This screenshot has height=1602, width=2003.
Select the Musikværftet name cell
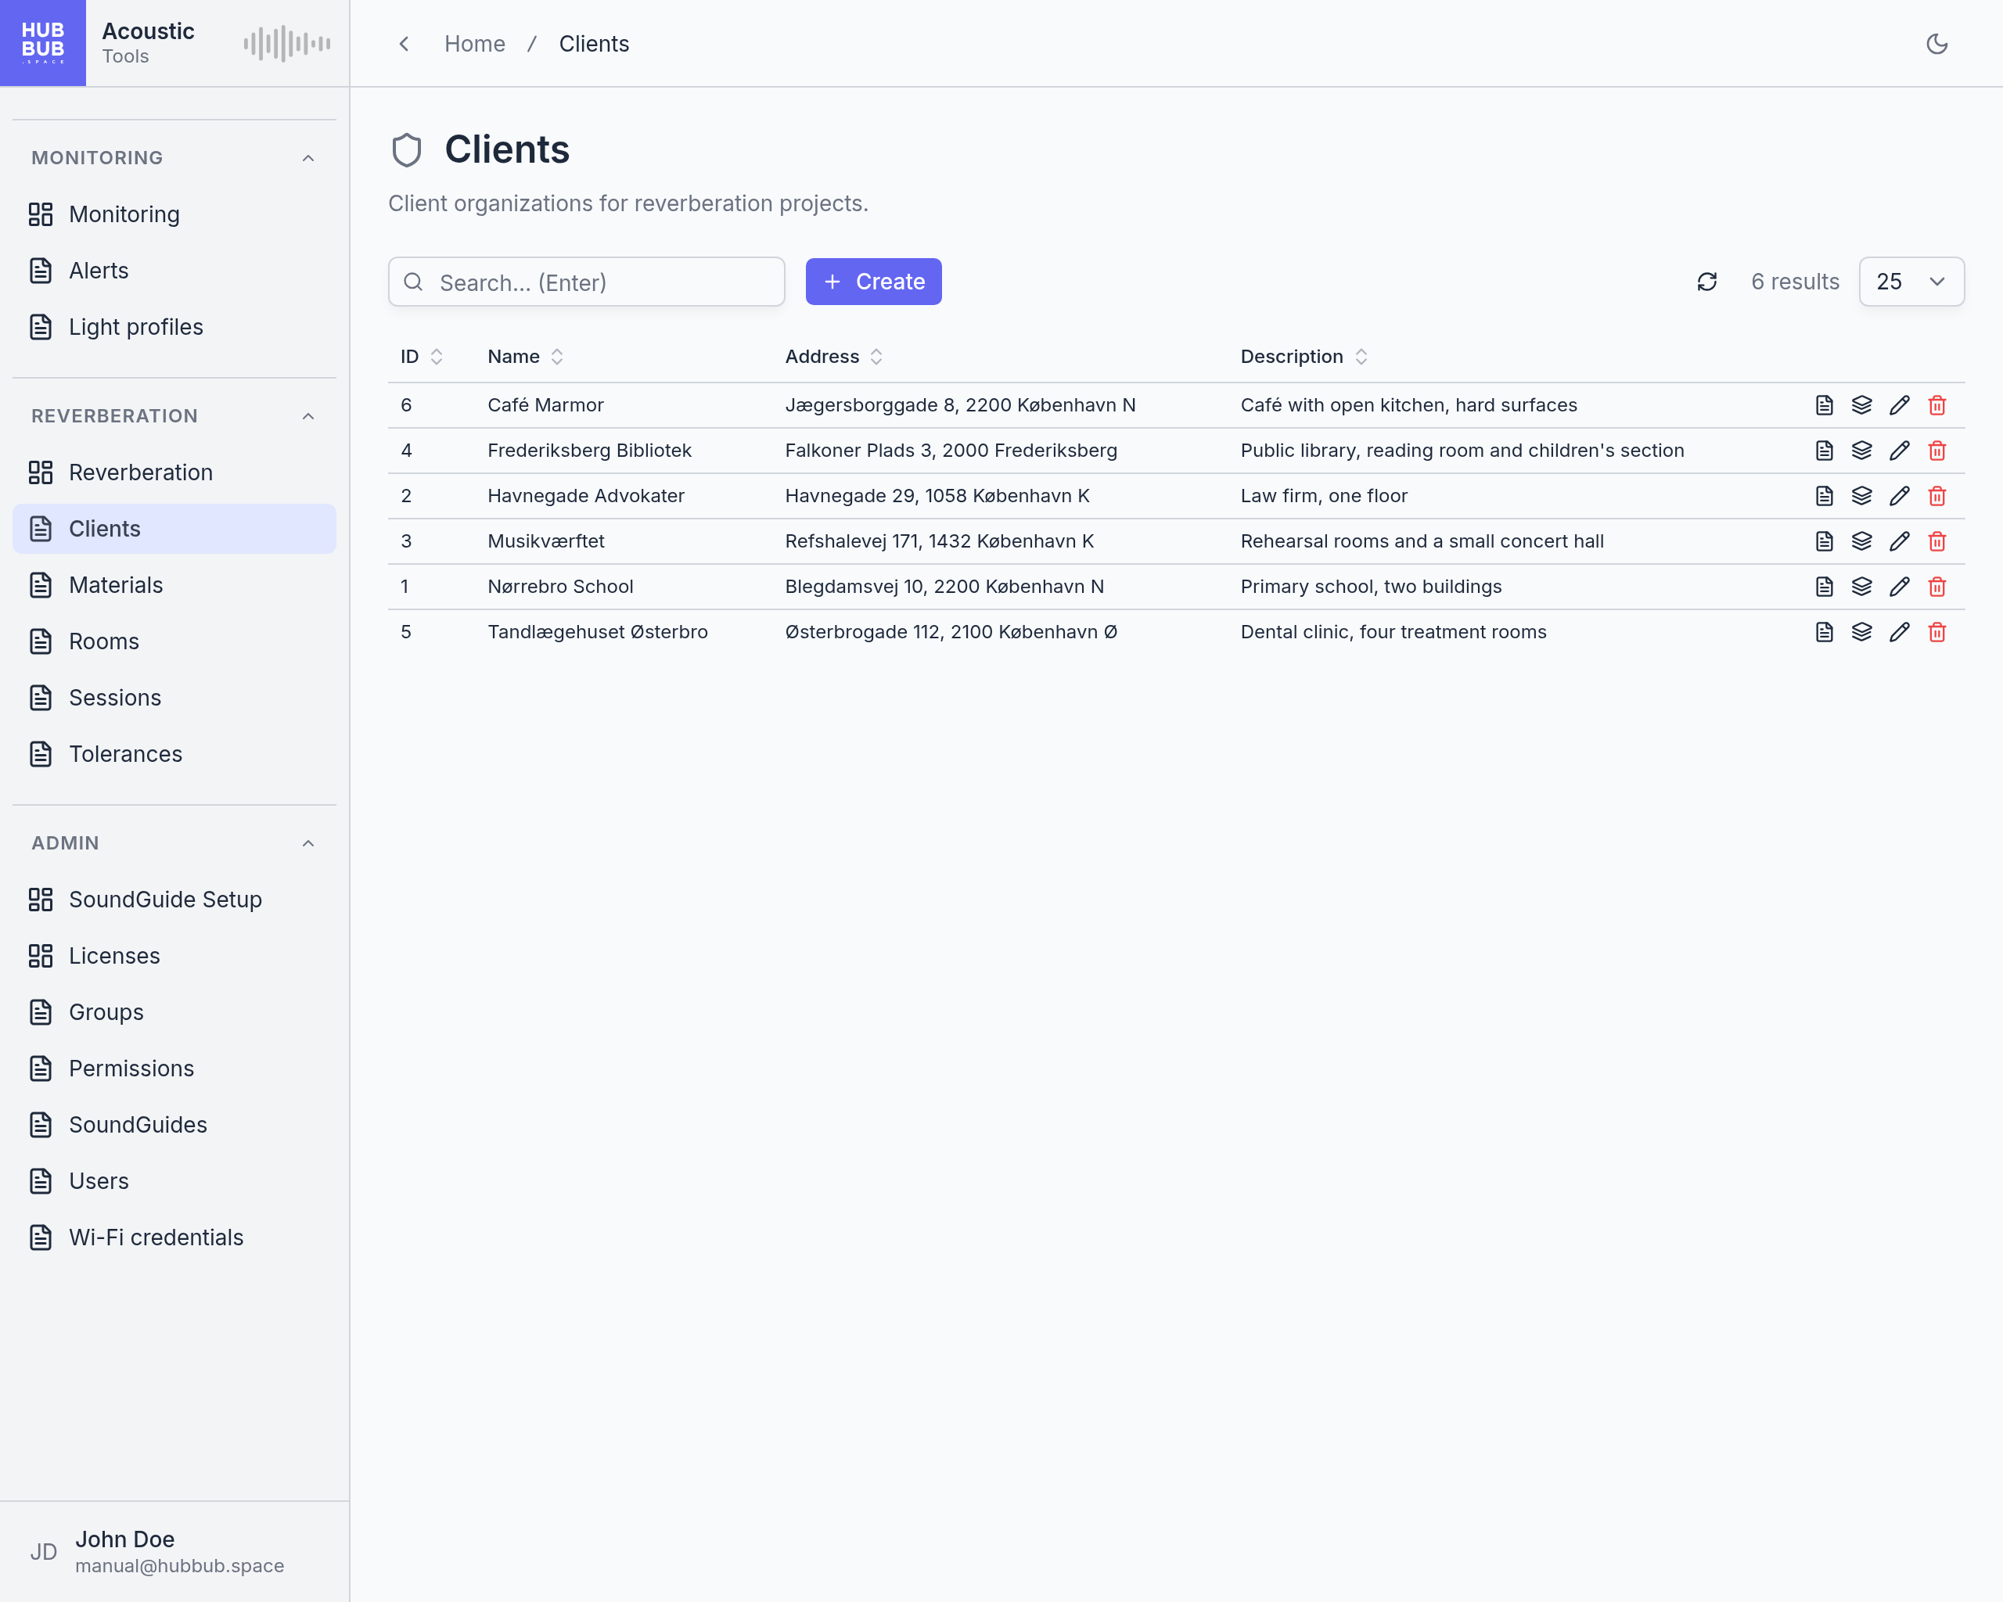(x=546, y=541)
